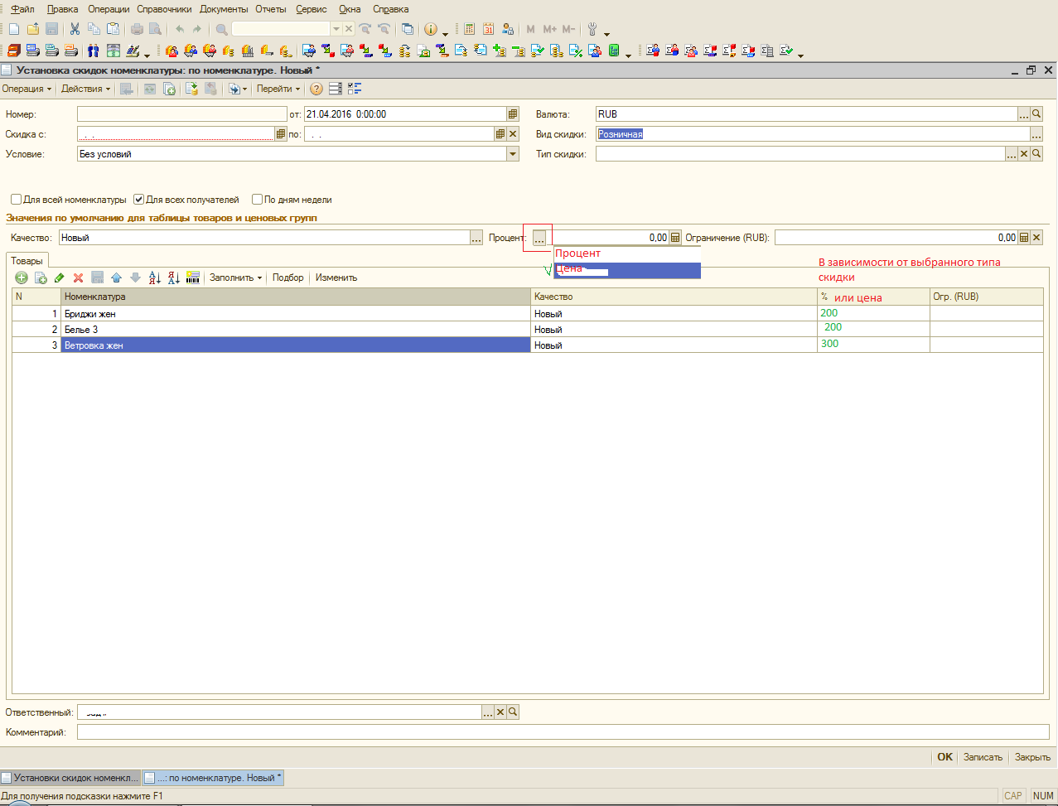Click the barcode scan icon in table toolbar
1058x806 pixels.
pyautogui.click(x=193, y=278)
